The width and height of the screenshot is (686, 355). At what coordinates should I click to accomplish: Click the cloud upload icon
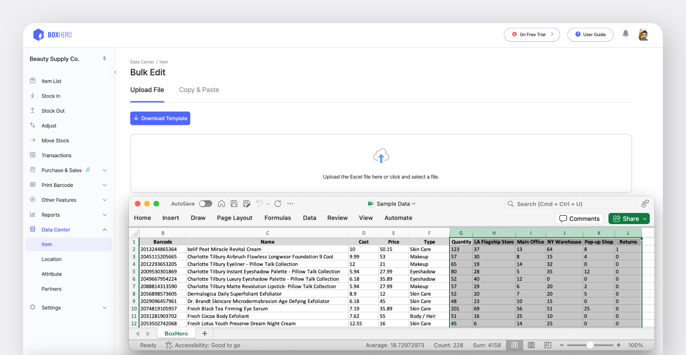pos(381,156)
